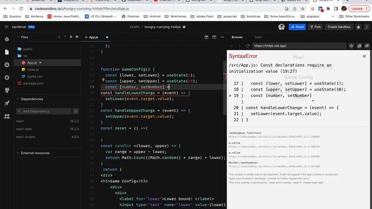Select the react dependency row

point(48,121)
